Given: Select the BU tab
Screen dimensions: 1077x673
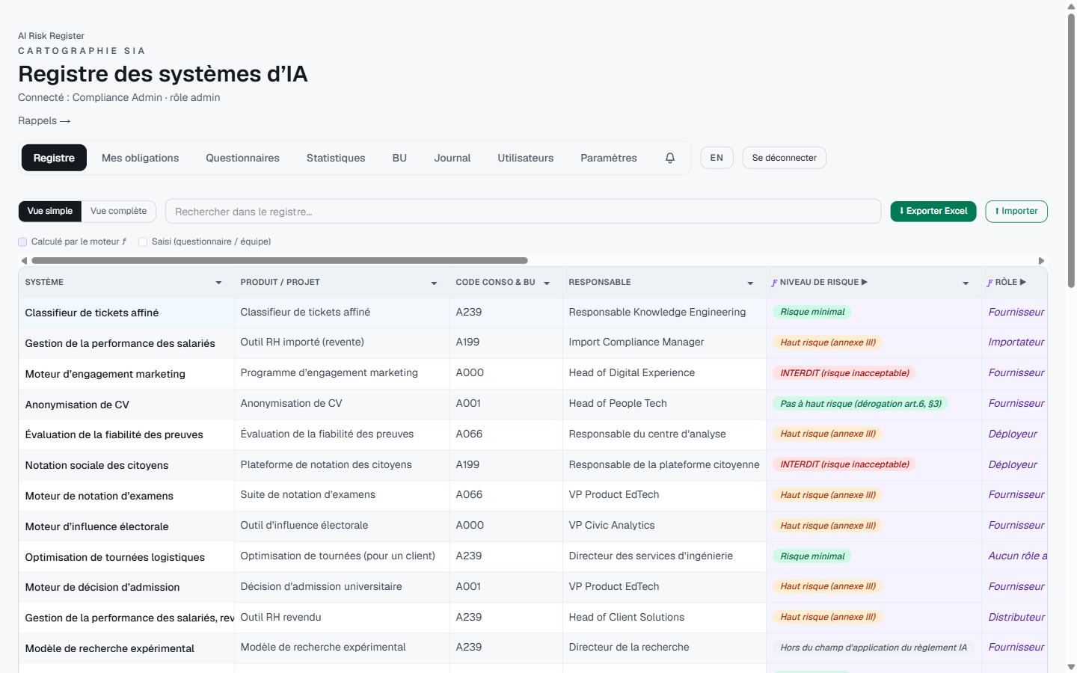Looking at the screenshot, I should click(x=399, y=158).
